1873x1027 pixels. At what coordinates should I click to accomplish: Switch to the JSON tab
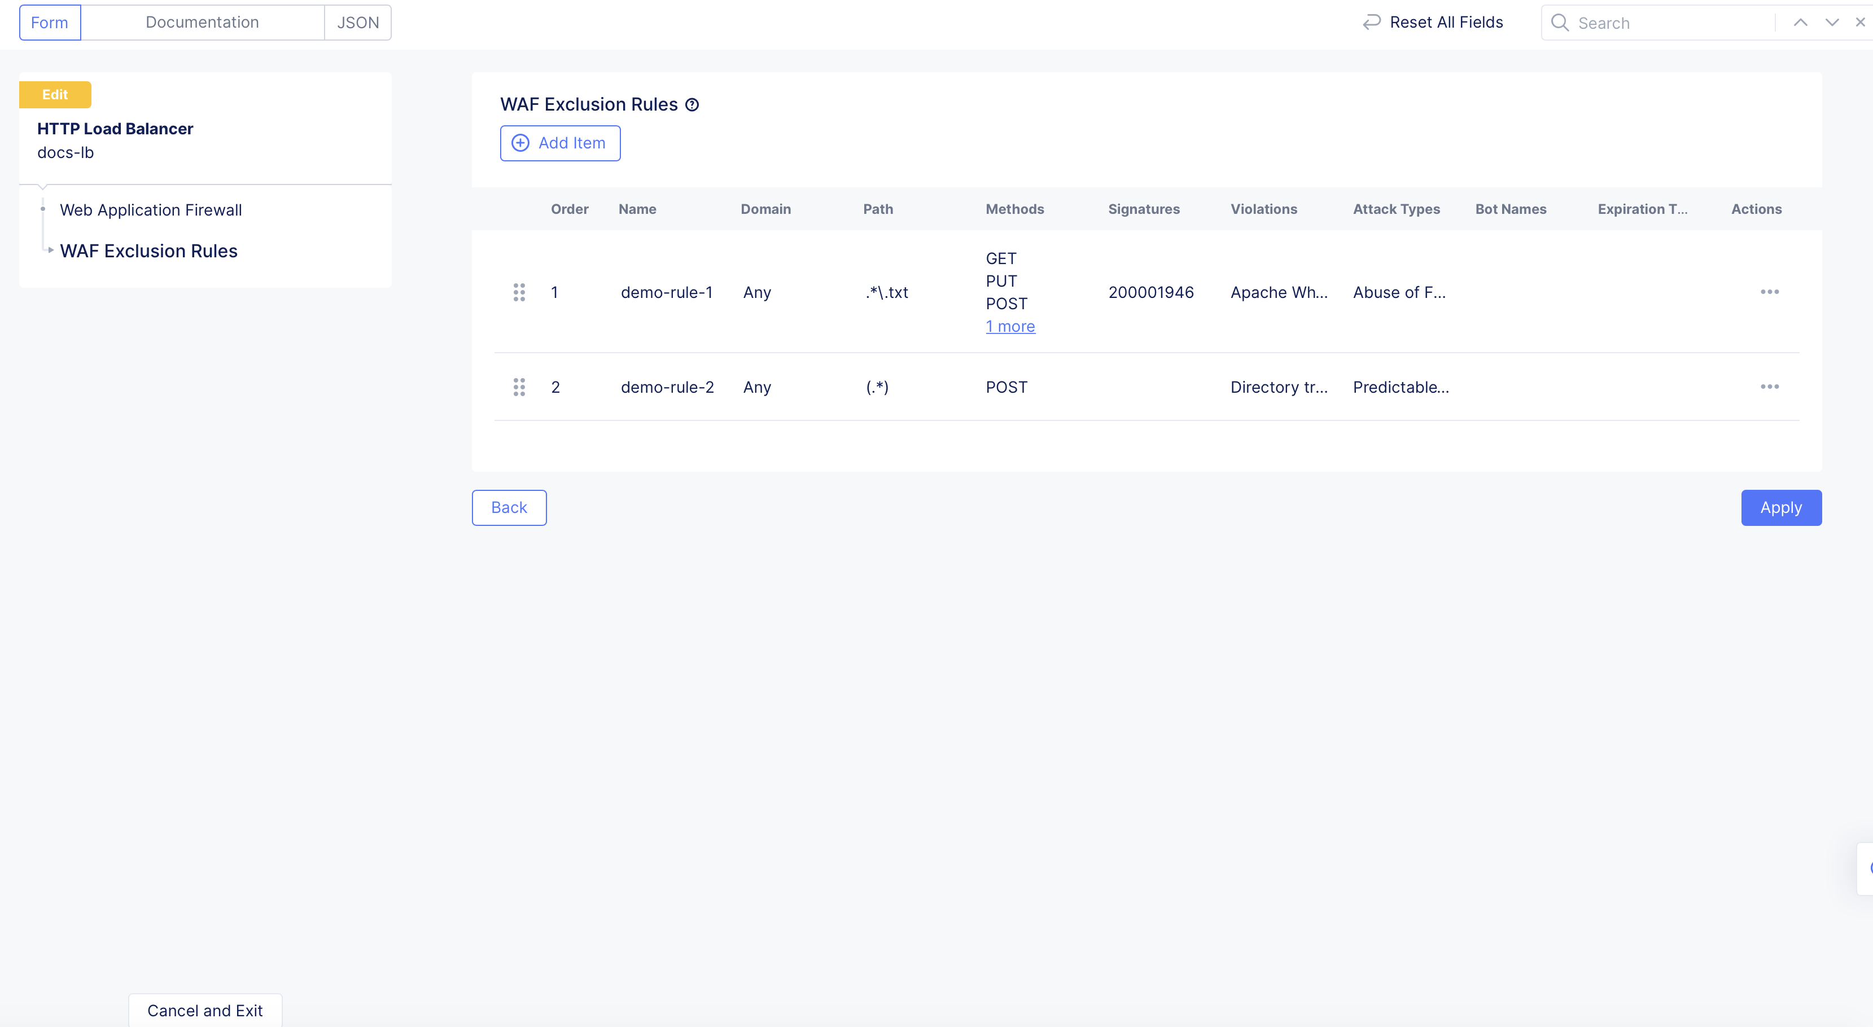coord(358,23)
